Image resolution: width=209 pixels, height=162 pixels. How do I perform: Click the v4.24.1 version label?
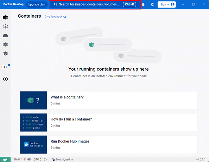coord(201,159)
